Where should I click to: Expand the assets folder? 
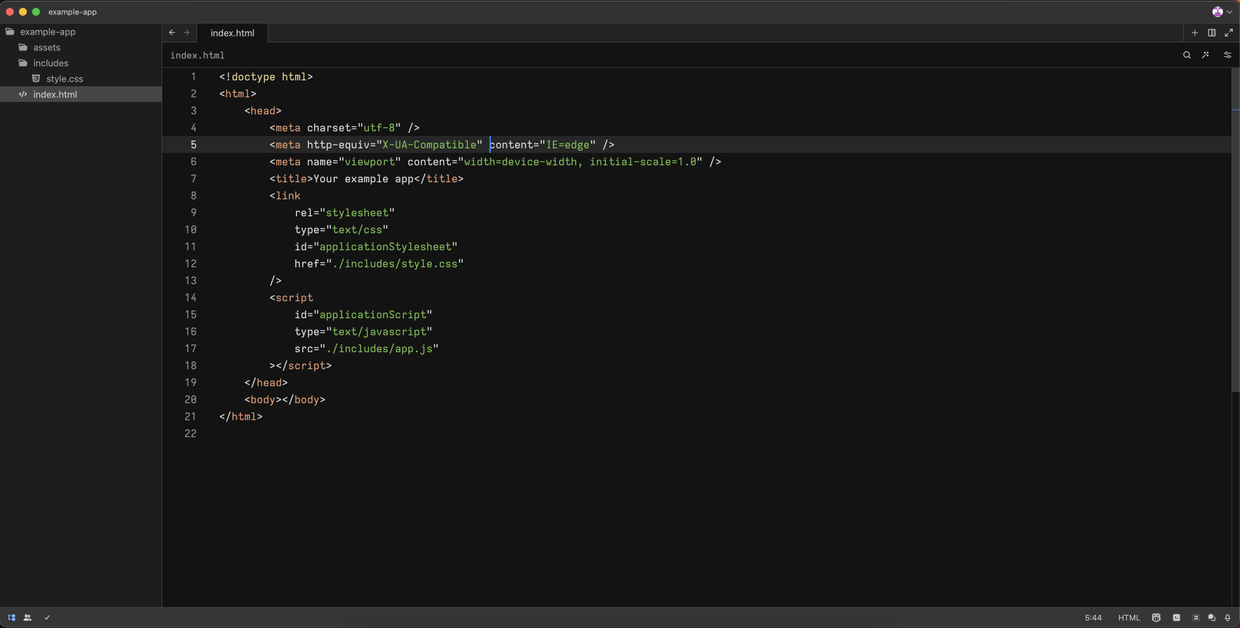[x=46, y=47]
